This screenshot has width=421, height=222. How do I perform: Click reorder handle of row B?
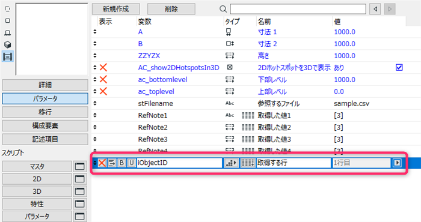[95, 44]
